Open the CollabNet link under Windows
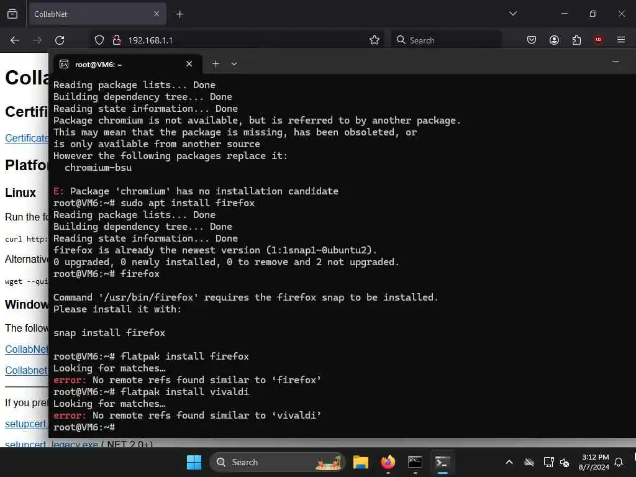This screenshot has height=477, width=636. pos(26,349)
